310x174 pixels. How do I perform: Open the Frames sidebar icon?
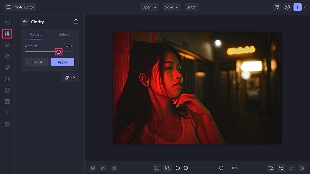coord(7,79)
